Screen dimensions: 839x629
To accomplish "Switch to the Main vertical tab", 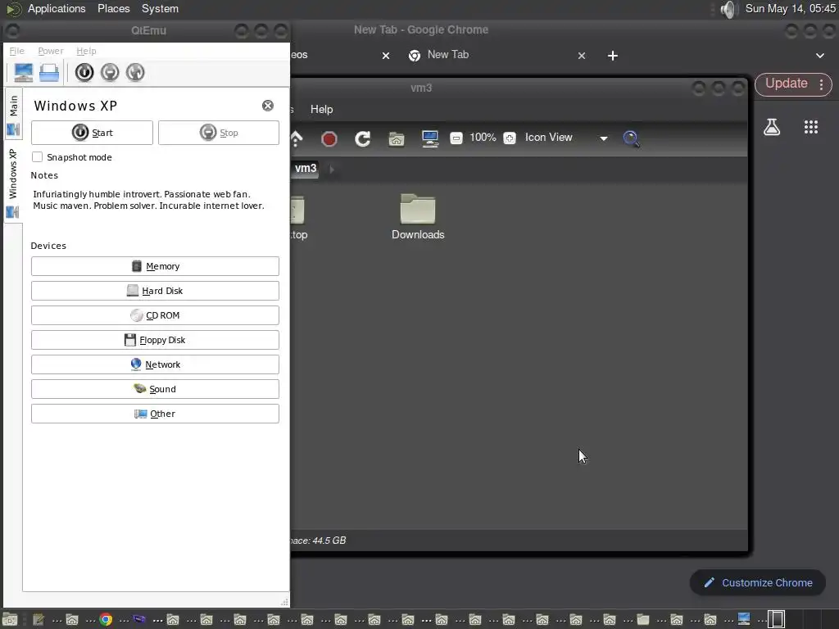I will [x=13, y=115].
